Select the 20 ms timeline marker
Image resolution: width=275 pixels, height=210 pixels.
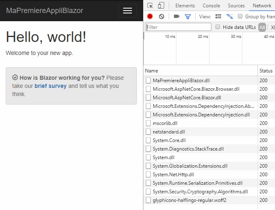pos(203,37)
